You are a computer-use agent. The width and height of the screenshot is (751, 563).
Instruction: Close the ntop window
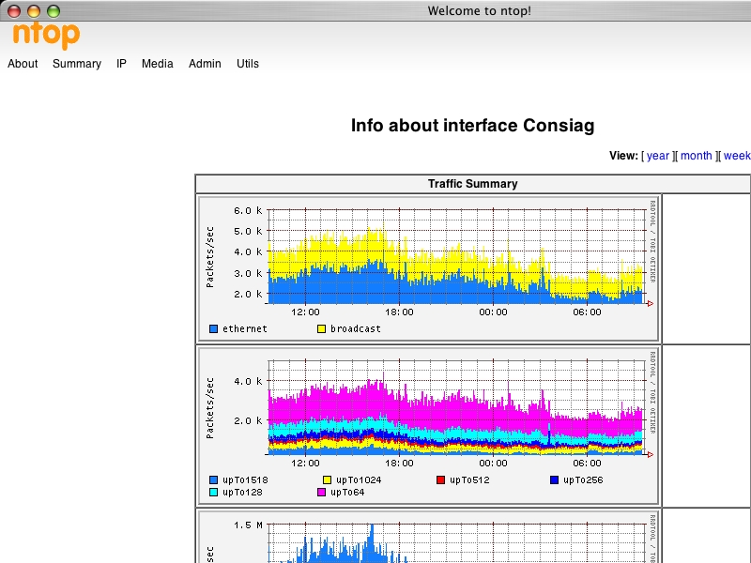(14, 10)
